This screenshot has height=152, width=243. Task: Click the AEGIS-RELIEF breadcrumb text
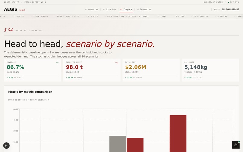click(x=12, y=2)
